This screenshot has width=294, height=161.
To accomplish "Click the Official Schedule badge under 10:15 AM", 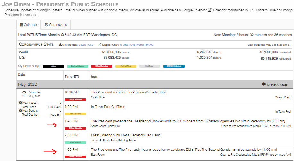I will 75,100.
